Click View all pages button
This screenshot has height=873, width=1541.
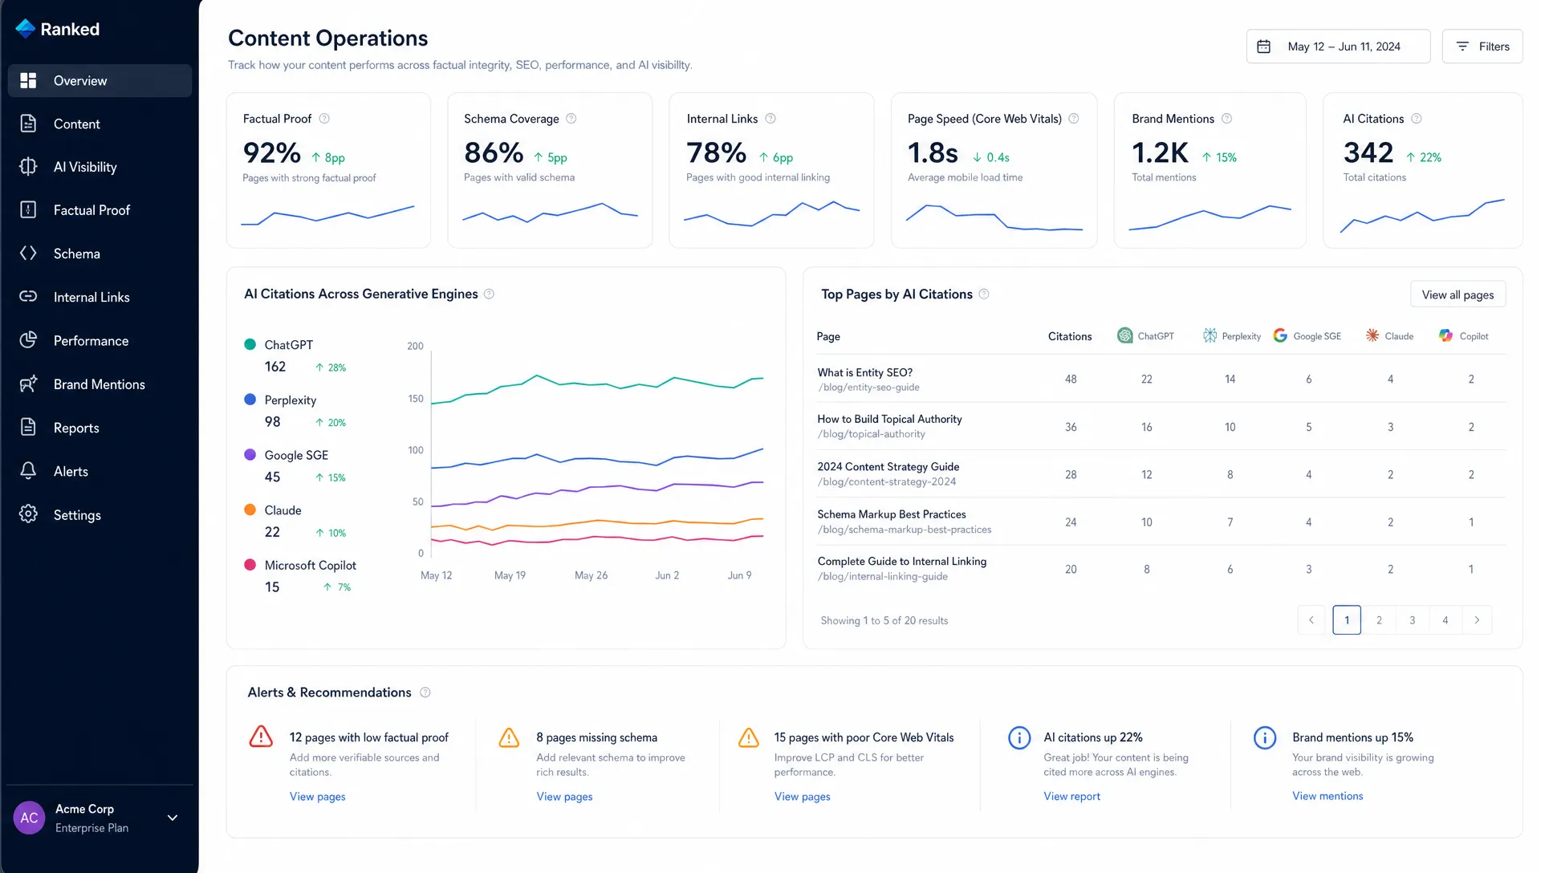1458,294
